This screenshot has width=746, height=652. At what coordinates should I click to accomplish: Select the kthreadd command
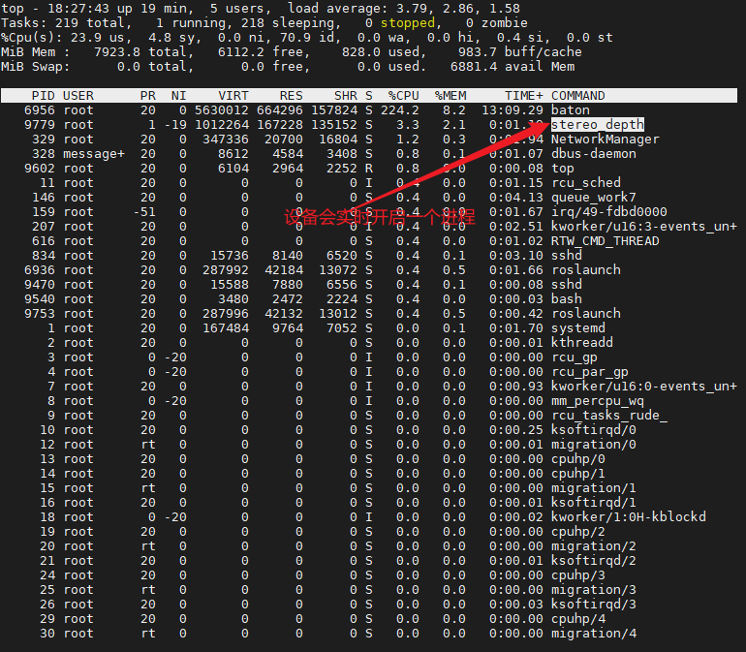(582, 343)
